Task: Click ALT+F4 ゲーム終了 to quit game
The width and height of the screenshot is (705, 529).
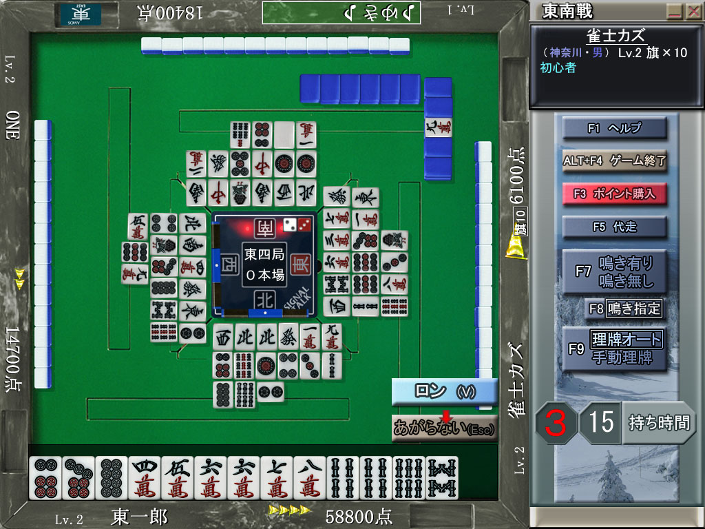Action: 615,160
